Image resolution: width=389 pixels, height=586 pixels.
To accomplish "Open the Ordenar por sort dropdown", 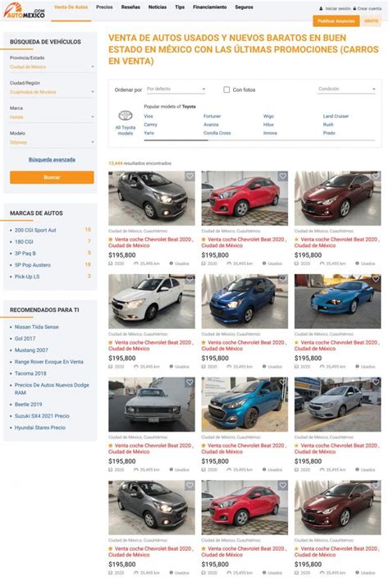I will tap(176, 89).
